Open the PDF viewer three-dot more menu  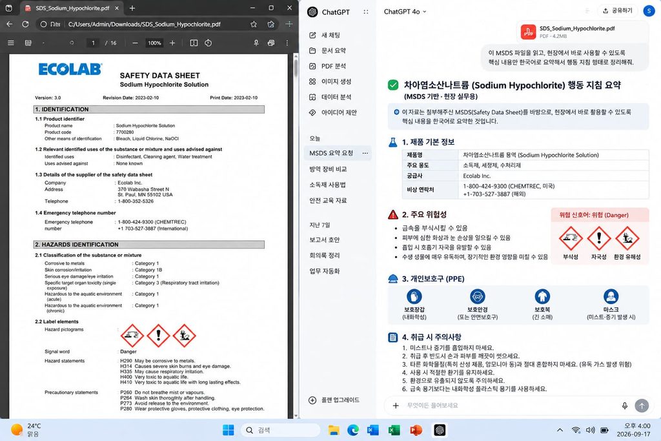(287, 43)
